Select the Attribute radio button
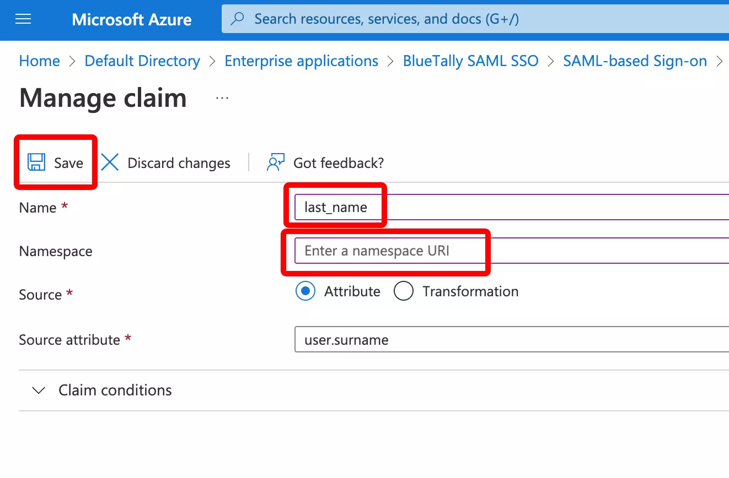This screenshot has width=729, height=478. click(305, 291)
